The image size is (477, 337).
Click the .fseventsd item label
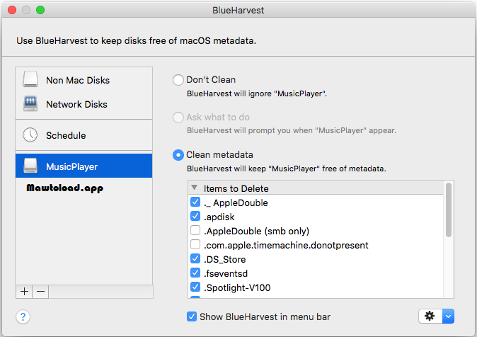[x=226, y=273]
